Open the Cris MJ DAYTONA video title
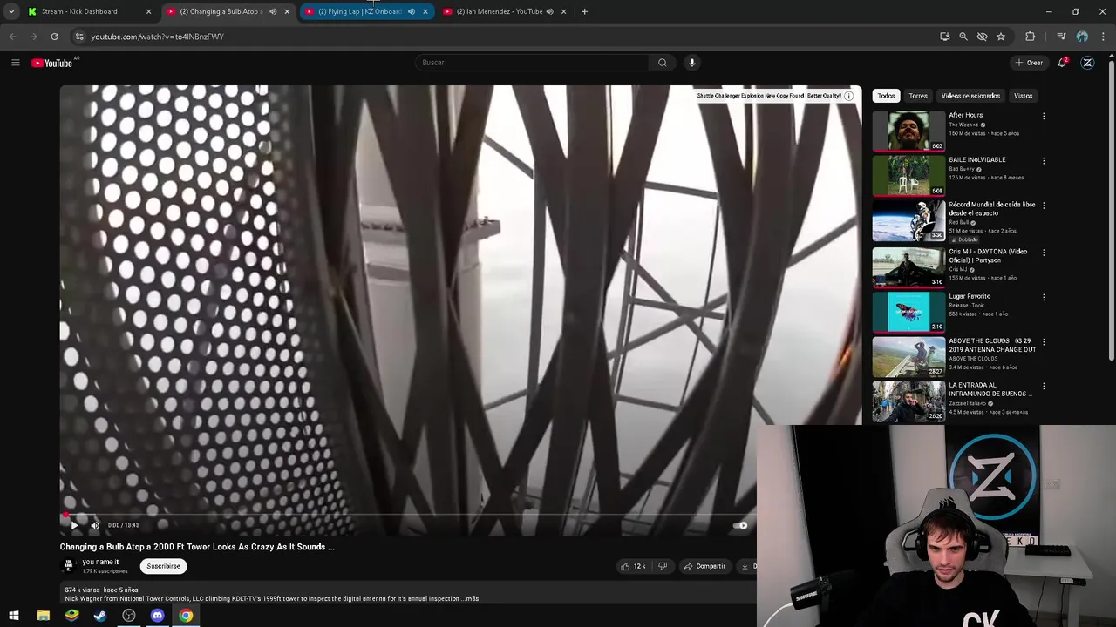This screenshot has width=1116, height=627. [x=988, y=256]
